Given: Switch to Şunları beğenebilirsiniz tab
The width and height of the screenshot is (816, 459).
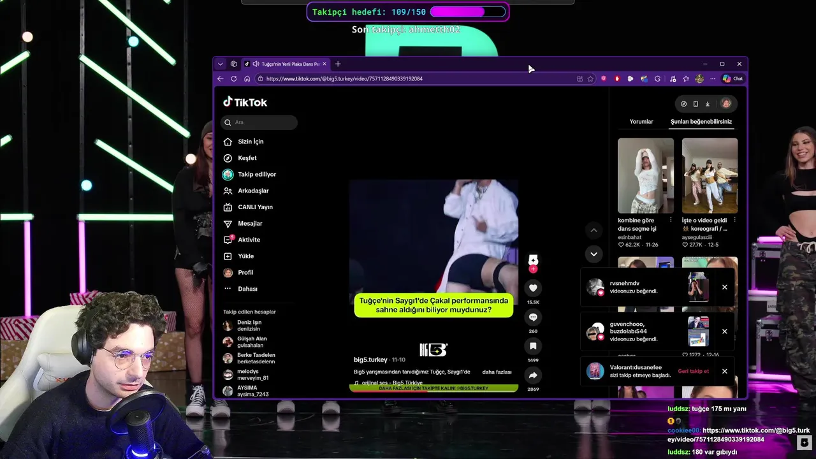Looking at the screenshot, I should [x=701, y=121].
